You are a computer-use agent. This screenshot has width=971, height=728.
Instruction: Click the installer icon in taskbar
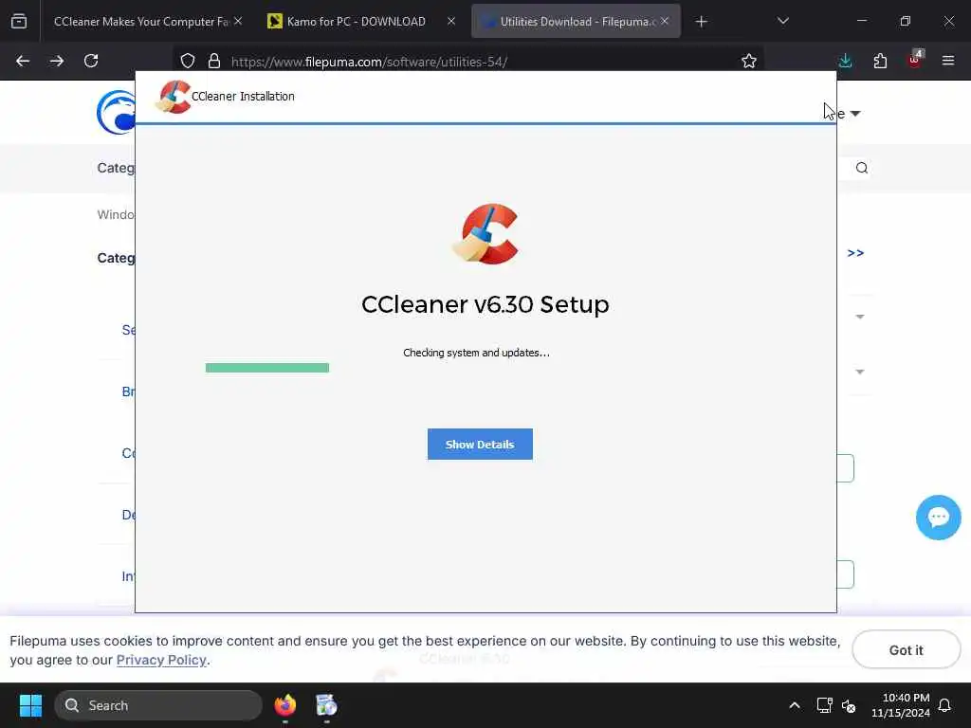(326, 705)
